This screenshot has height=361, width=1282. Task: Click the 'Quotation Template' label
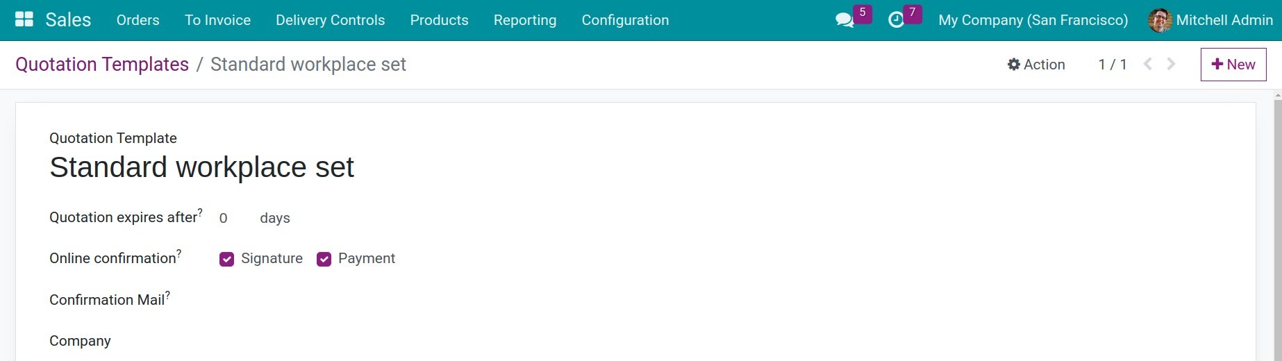113,138
